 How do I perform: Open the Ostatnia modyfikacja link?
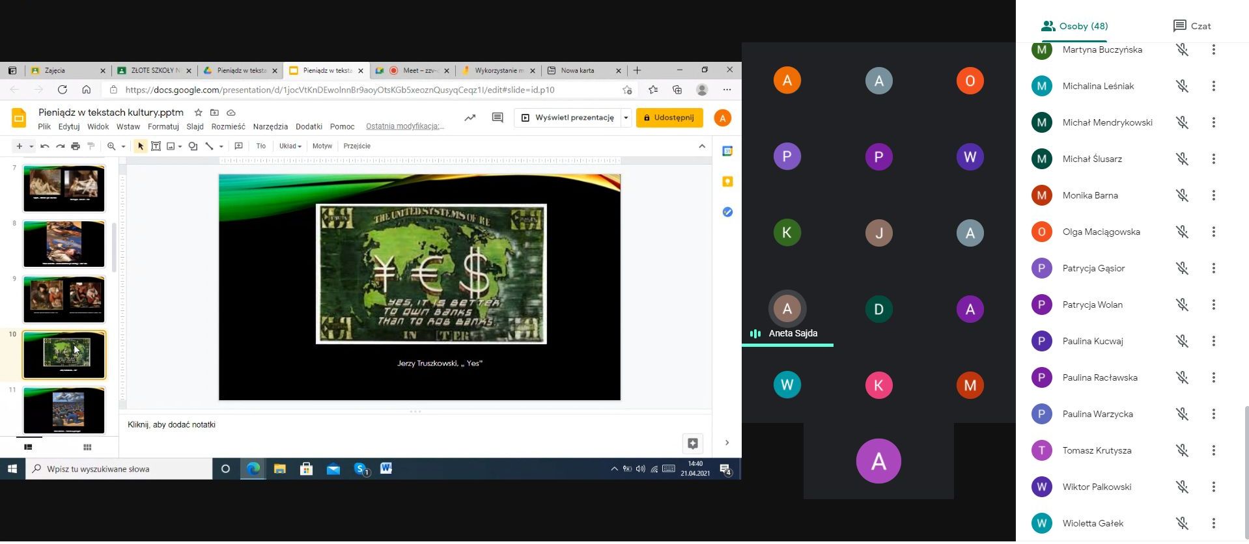click(405, 126)
